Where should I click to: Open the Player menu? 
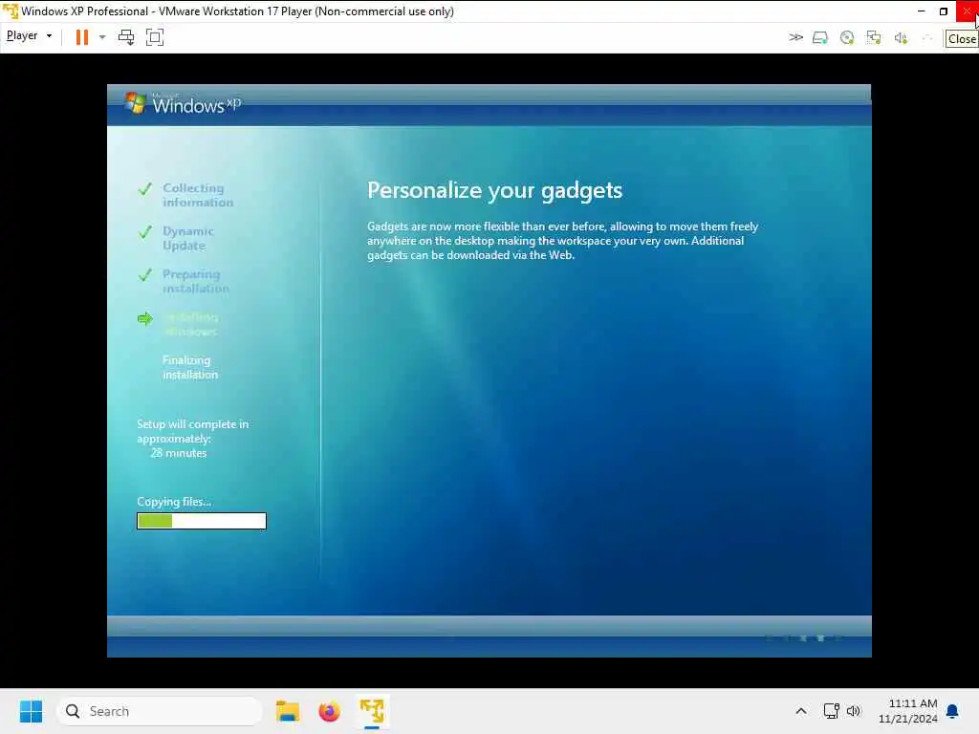click(x=29, y=36)
